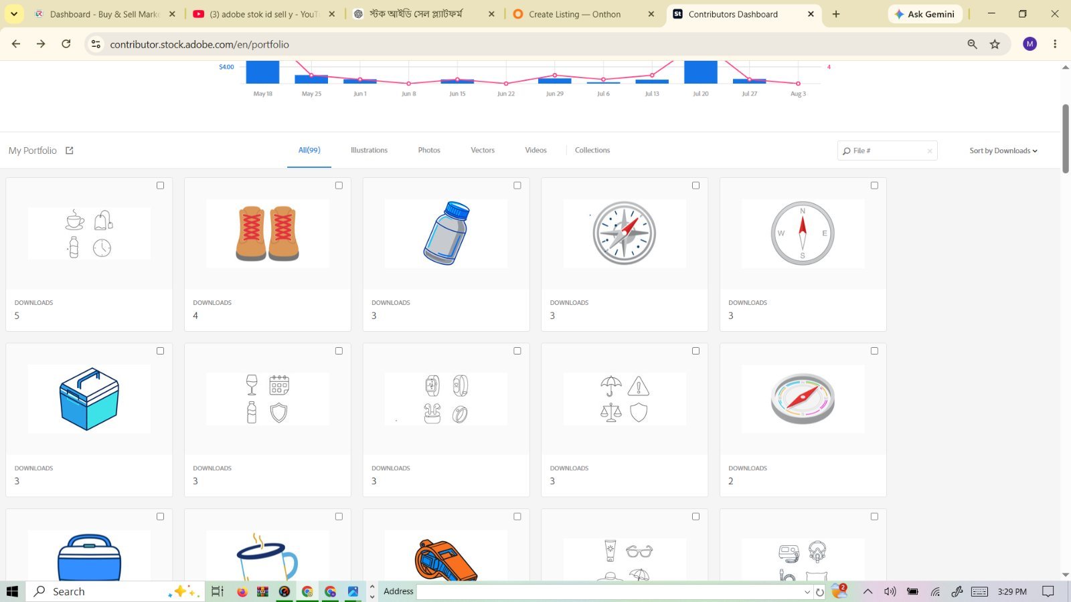Image resolution: width=1071 pixels, height=602 pixels.
Task: Open the Wi-Fi network tray icon
Action: (935, 591)
